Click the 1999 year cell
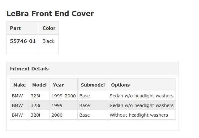 [x=57, y=105]
